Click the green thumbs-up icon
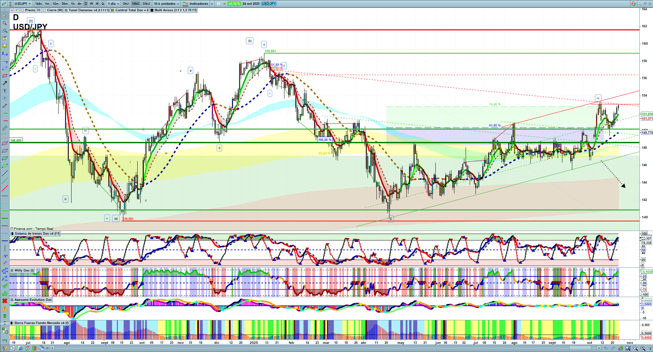Viewport: 653px width, 352px height. [5, 293]
